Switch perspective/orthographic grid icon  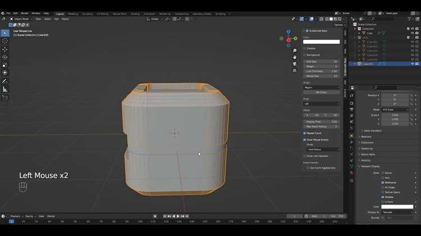[295, 70]
